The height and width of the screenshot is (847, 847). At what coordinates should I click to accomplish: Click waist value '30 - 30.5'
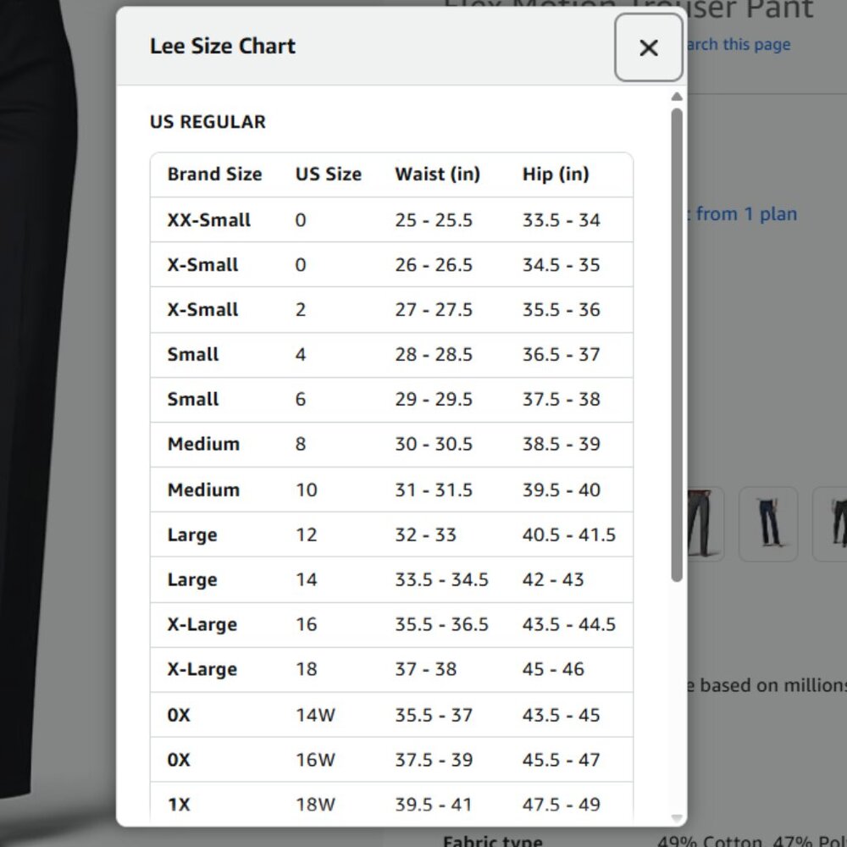[434, 444]
